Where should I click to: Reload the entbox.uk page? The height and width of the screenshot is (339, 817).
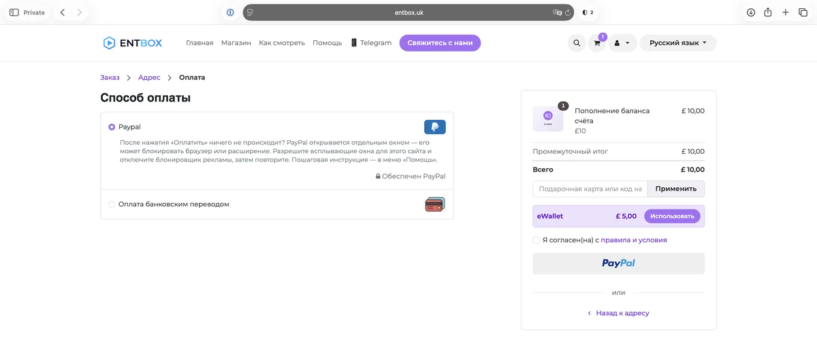568,12
